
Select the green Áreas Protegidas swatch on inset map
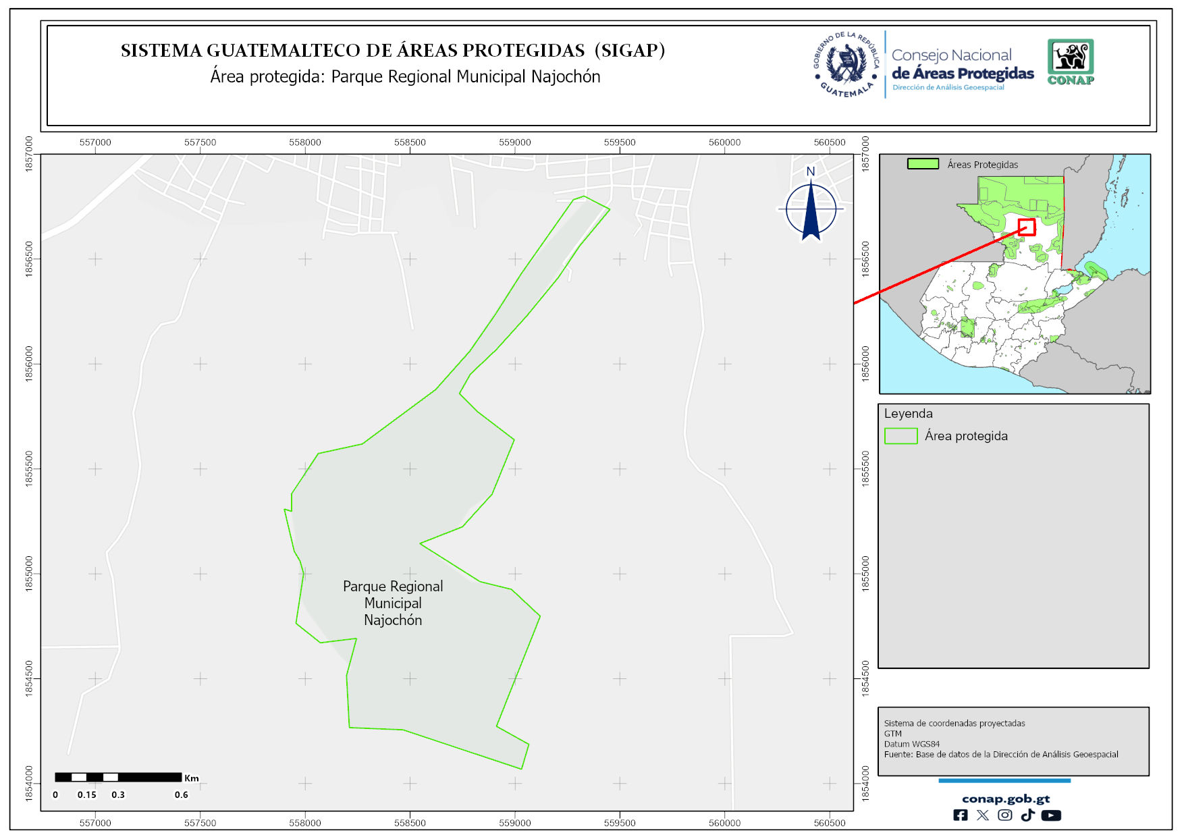923,164
